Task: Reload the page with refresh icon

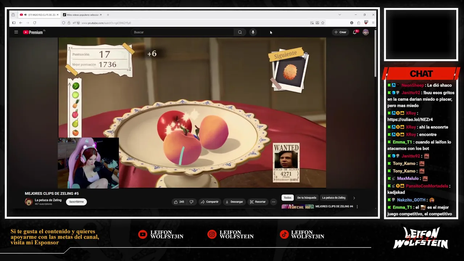Action: [x=34, y=23]
